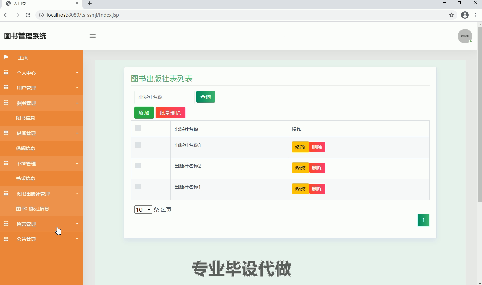Open the browser three-dot menu
Image resolution: width=482 pixels, height=285 pixels.
click(x=476, y=15)
